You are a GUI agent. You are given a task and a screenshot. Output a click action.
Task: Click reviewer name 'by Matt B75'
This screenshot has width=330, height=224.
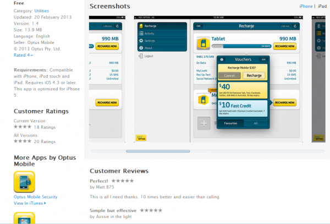pyautogui.click(x=102, y=187)
